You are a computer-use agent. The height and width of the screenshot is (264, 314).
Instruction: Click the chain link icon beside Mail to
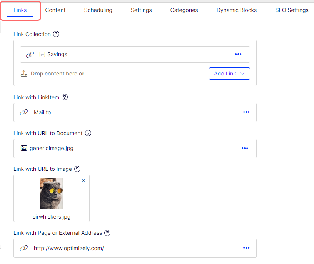[24, 112]
